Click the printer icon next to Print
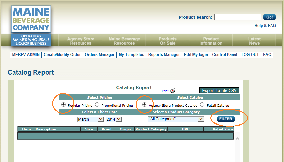The image size is (284, 162). click(x=173, y=91)
